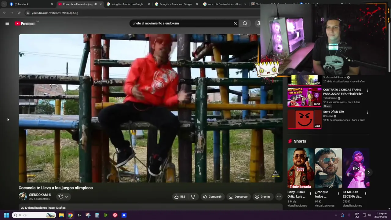
Task: Open the Snipping Tool in taskbar
Action: [x=88, y=215]
